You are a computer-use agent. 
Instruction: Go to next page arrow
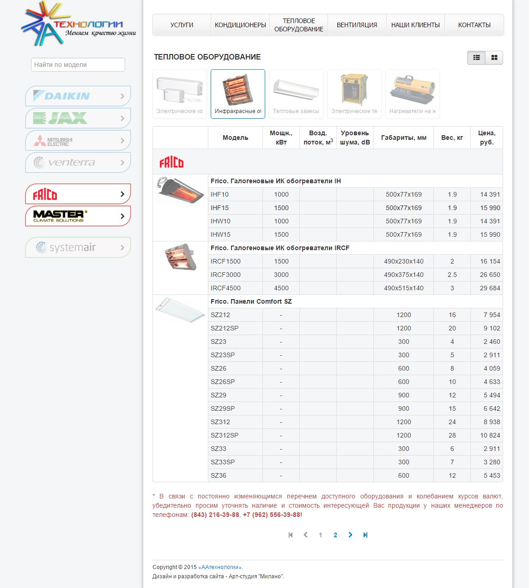coord(350,535)
